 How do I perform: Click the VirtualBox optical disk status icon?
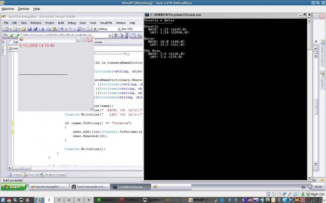point(274,194)
